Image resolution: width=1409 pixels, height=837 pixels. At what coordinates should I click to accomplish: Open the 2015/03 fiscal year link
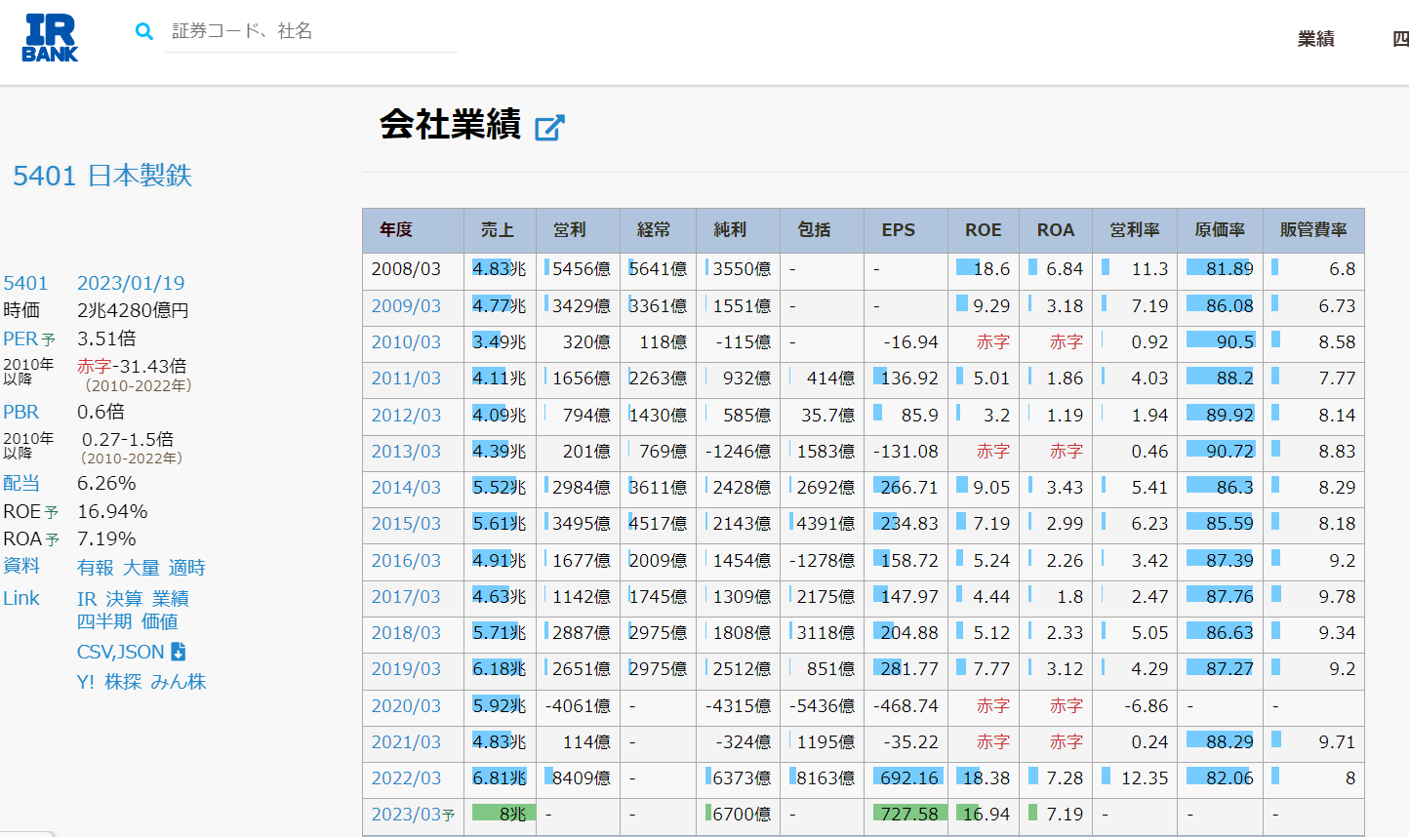406,524
